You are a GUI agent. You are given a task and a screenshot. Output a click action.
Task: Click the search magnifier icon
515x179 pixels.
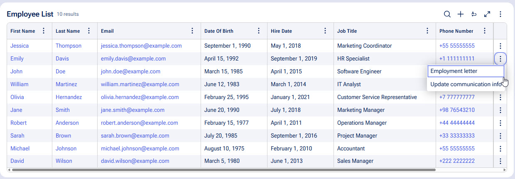(447, 14)
